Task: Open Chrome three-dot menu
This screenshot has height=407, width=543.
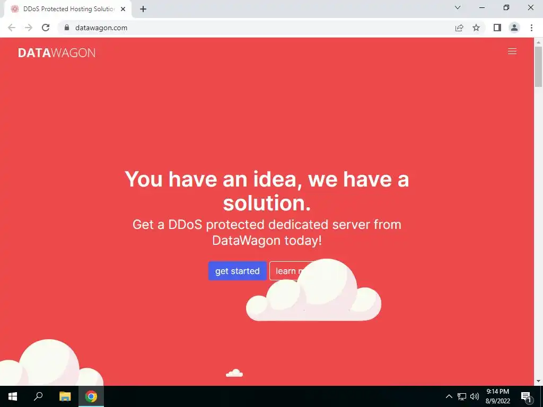Action: coord(531,28)
